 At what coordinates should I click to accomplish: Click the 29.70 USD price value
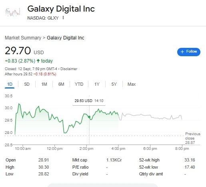tap(24, 51)
